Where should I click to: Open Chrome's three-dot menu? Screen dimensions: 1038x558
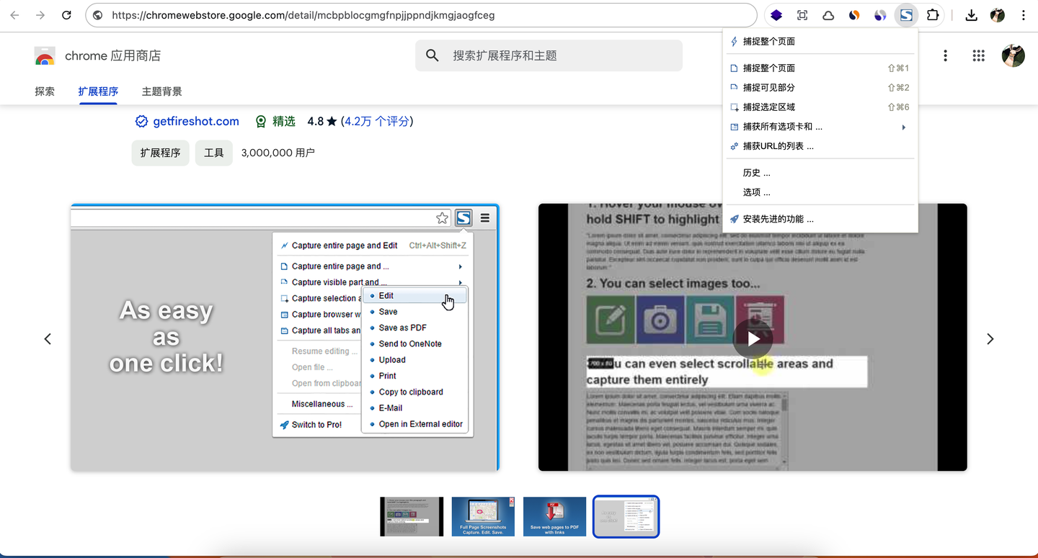[x=1023, y=14]
